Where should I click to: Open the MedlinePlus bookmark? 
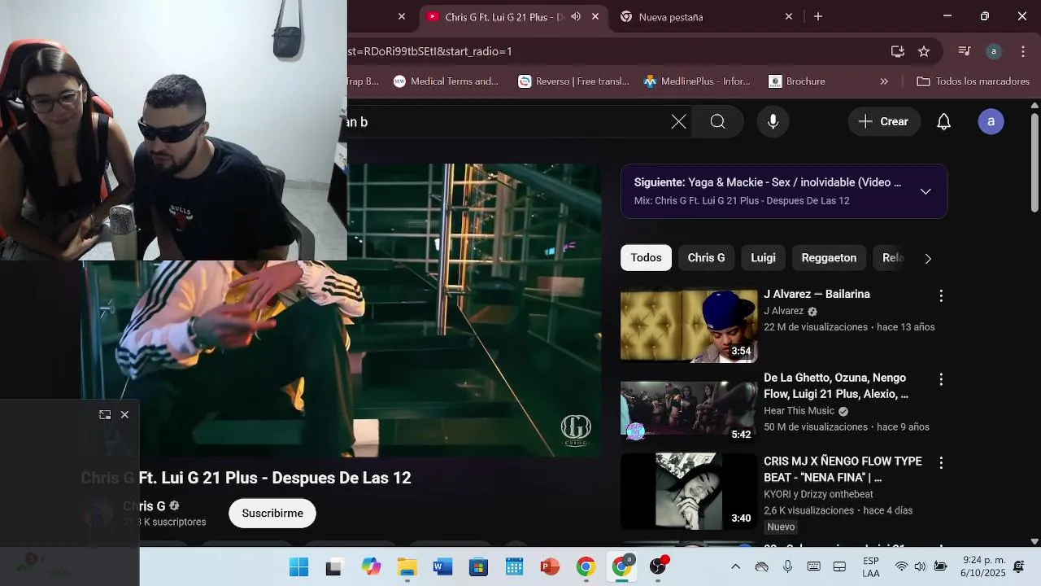697,81
